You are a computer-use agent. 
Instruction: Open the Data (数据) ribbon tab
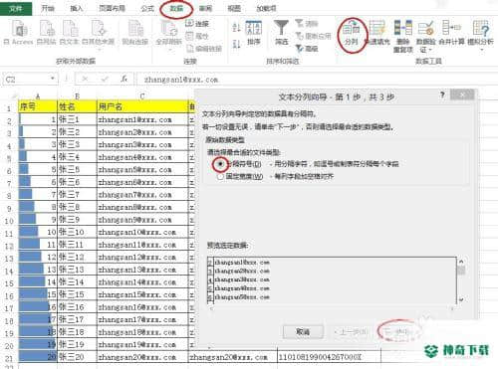176,8
